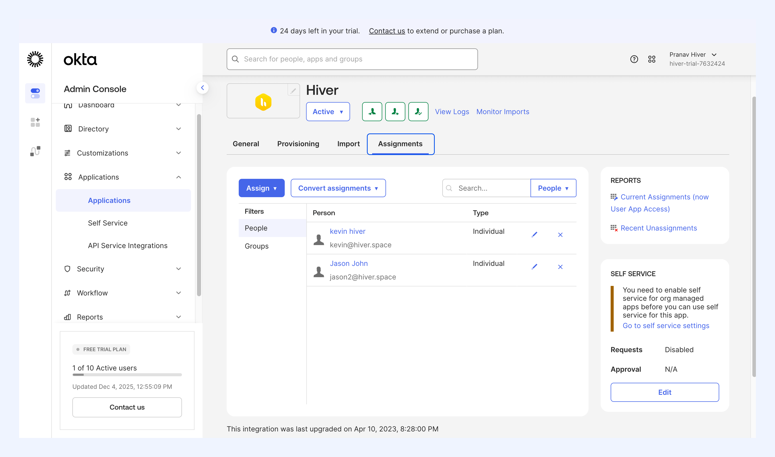This screenshot has height=457, width=775.
Task: Click the Directory icon in sidebar
Action: (x=68, y=128)
